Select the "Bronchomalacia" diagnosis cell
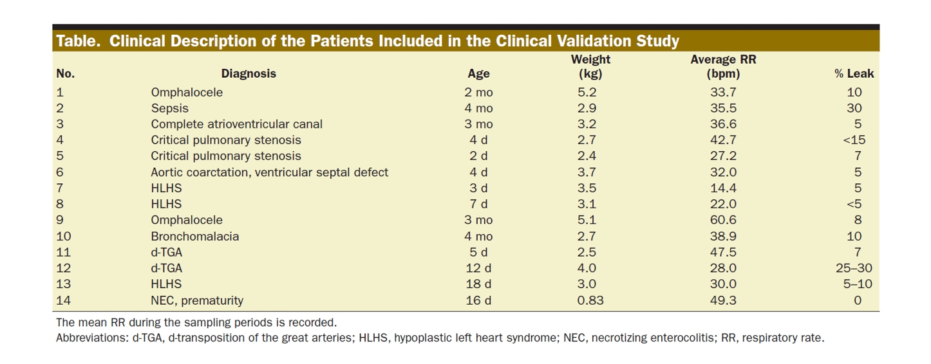The image size is (931, 364). [x=194, y=236]
